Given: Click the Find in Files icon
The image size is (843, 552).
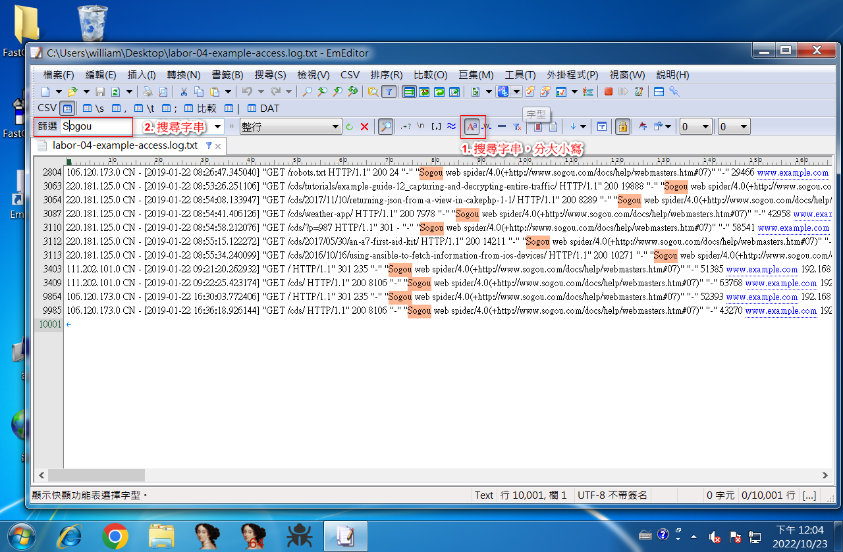Looking at the screenshot, I should point(373,91).
